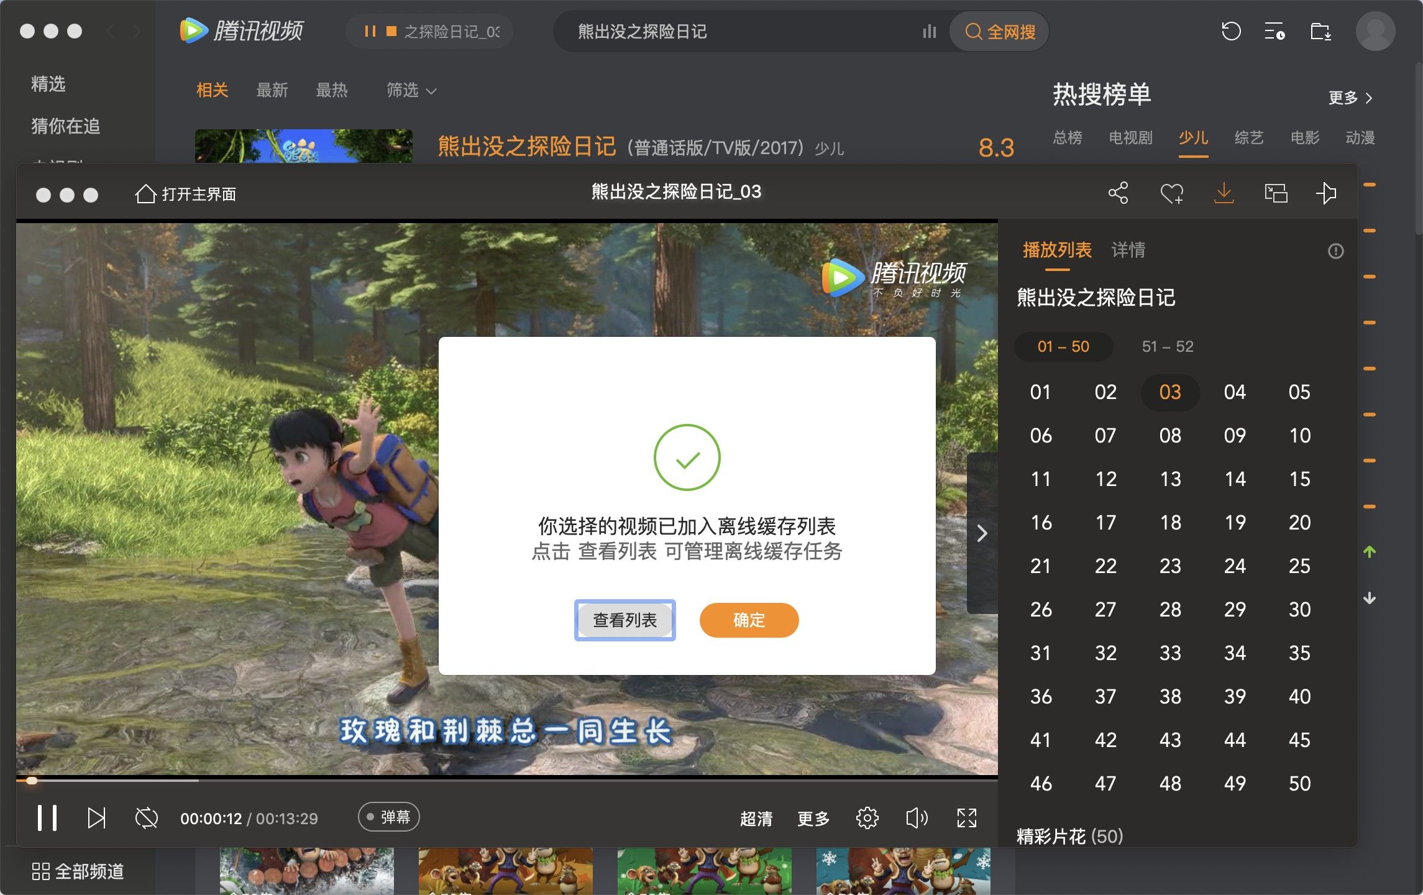The width and height of the screenshot is (1423, 895).
Task: Skip to the next episode
Action: pyautogui.click(x=96, y=818)
